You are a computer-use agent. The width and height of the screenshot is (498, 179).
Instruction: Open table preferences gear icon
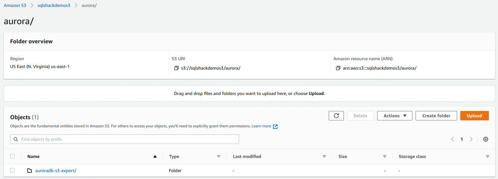coord(486,139)
